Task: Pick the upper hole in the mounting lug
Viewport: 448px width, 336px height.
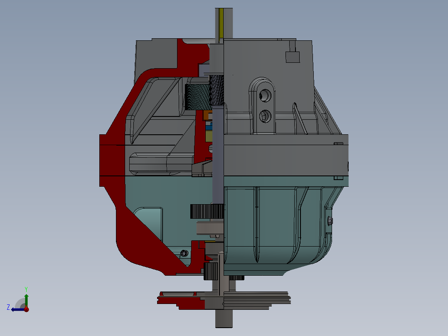Action: pos(265,95)
